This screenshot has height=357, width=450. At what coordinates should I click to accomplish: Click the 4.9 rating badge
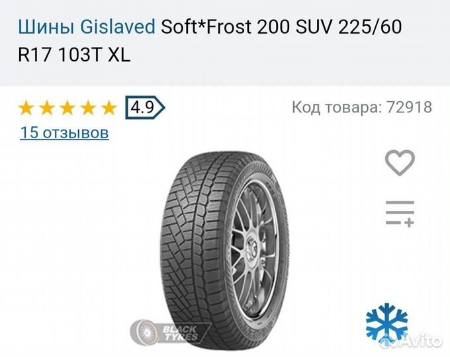(145, 108)
